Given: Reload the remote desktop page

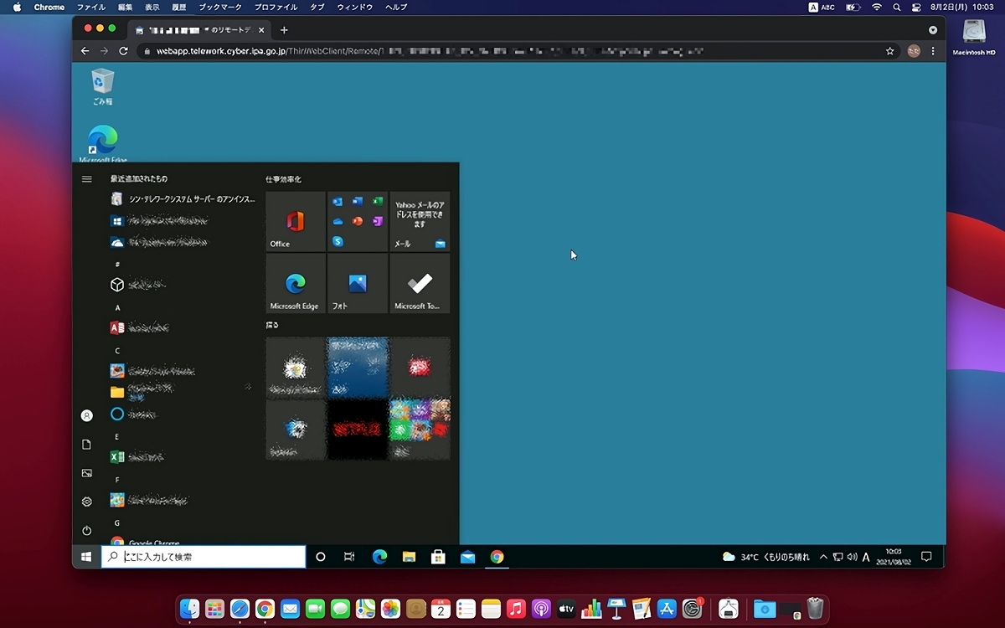Looking at the screenshot, I should 123,51.
